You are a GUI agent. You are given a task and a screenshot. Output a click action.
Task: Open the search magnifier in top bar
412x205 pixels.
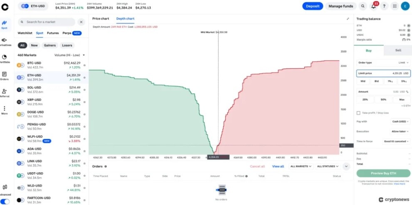[x=363, y=6]
